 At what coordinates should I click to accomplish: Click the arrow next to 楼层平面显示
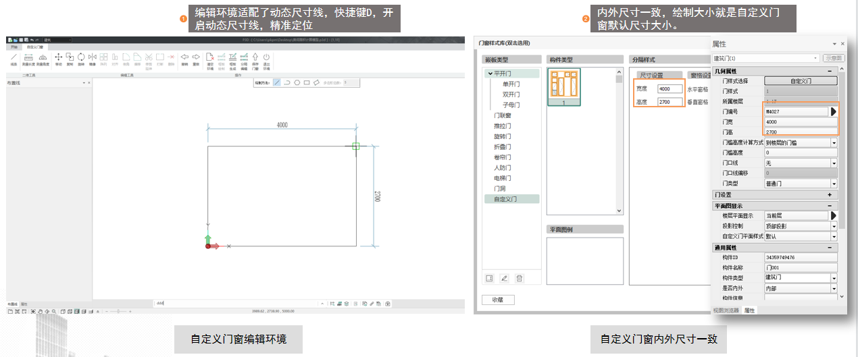834,215
